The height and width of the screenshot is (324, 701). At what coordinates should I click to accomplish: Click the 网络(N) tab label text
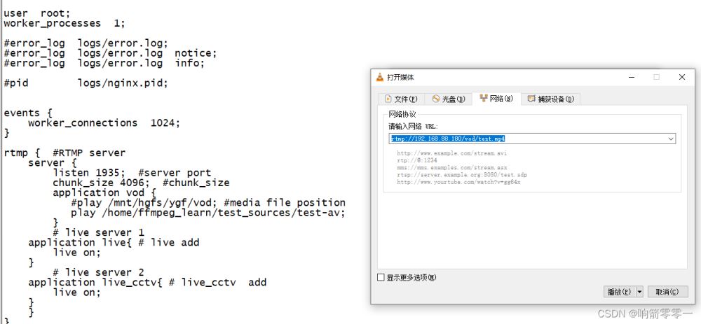click(501, 99)
